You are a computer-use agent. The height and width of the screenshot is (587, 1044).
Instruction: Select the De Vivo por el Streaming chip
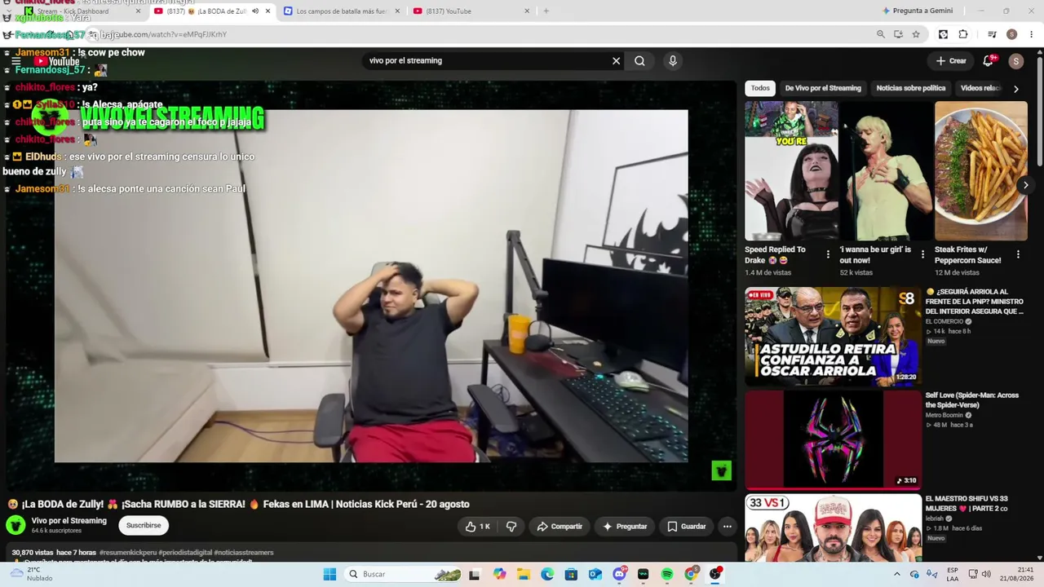(x=823, y=88)
